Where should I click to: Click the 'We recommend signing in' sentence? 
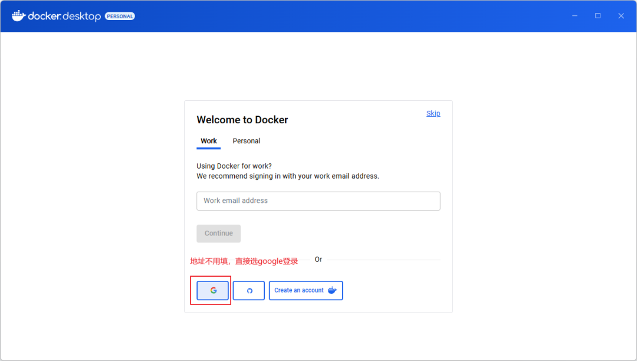point(288,176)
